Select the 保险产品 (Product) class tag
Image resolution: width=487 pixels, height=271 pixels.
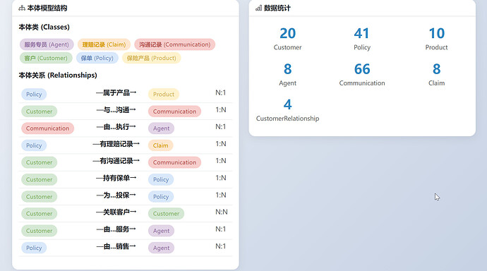coord(151,58)
